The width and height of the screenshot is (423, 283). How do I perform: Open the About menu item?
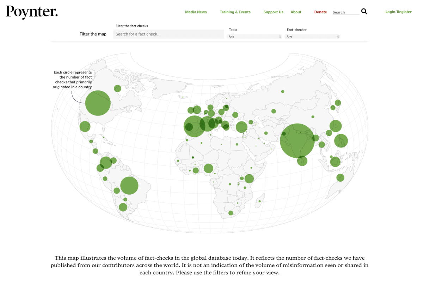(296, 12)
